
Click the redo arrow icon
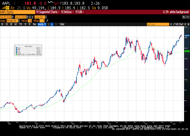point(188,17)
